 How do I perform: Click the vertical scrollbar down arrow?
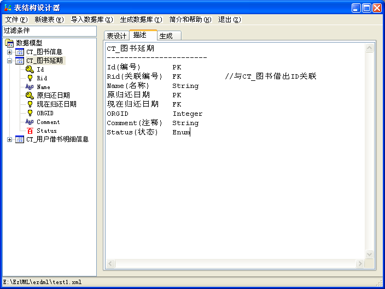coord(370,254)
